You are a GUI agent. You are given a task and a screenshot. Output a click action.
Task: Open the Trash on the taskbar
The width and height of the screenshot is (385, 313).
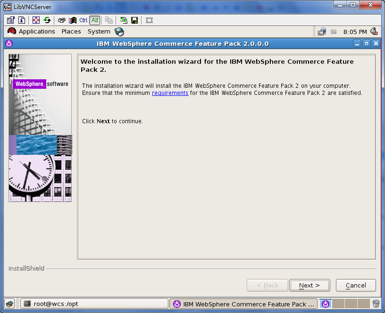click(x=376, y=304)
